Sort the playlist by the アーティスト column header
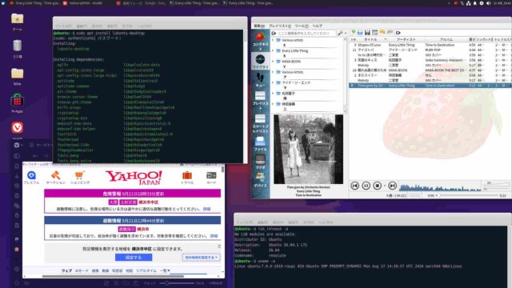This screenshot has width=512, height=288. click(406, 39)
